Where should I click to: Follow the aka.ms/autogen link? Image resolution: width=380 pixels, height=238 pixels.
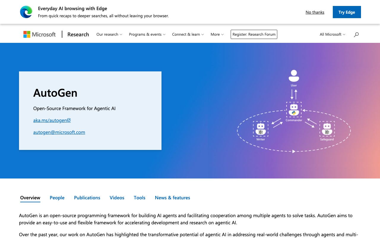click(52, 120)
